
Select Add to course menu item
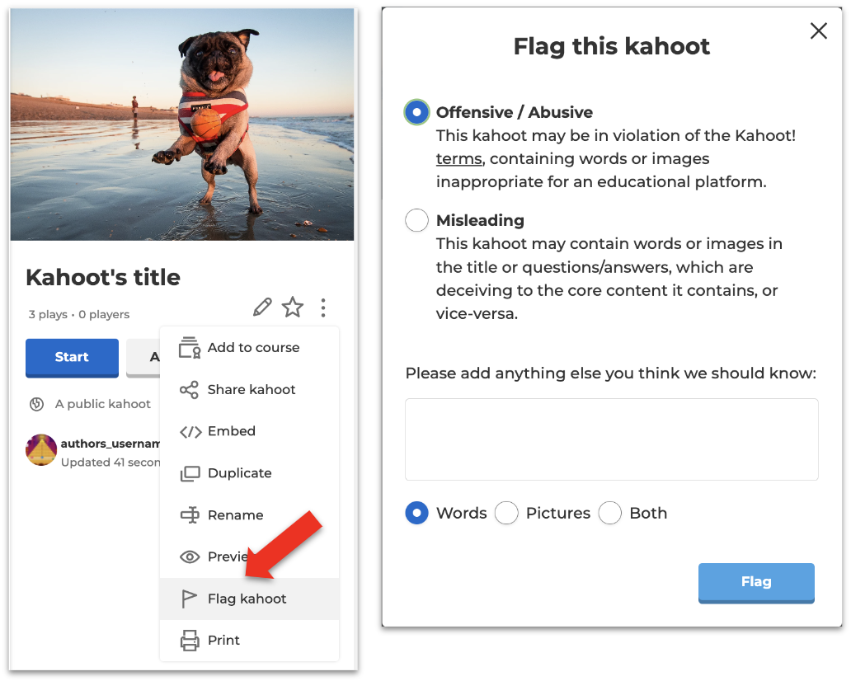[x=252, y=348]
